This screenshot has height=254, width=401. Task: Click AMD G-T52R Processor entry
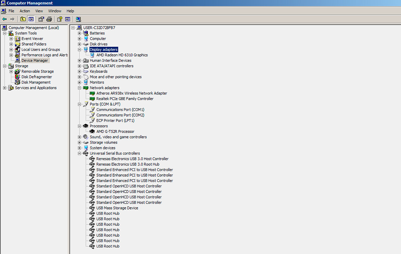point(115,131)
